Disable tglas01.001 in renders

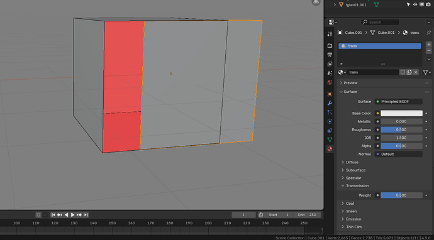(428, 4)
